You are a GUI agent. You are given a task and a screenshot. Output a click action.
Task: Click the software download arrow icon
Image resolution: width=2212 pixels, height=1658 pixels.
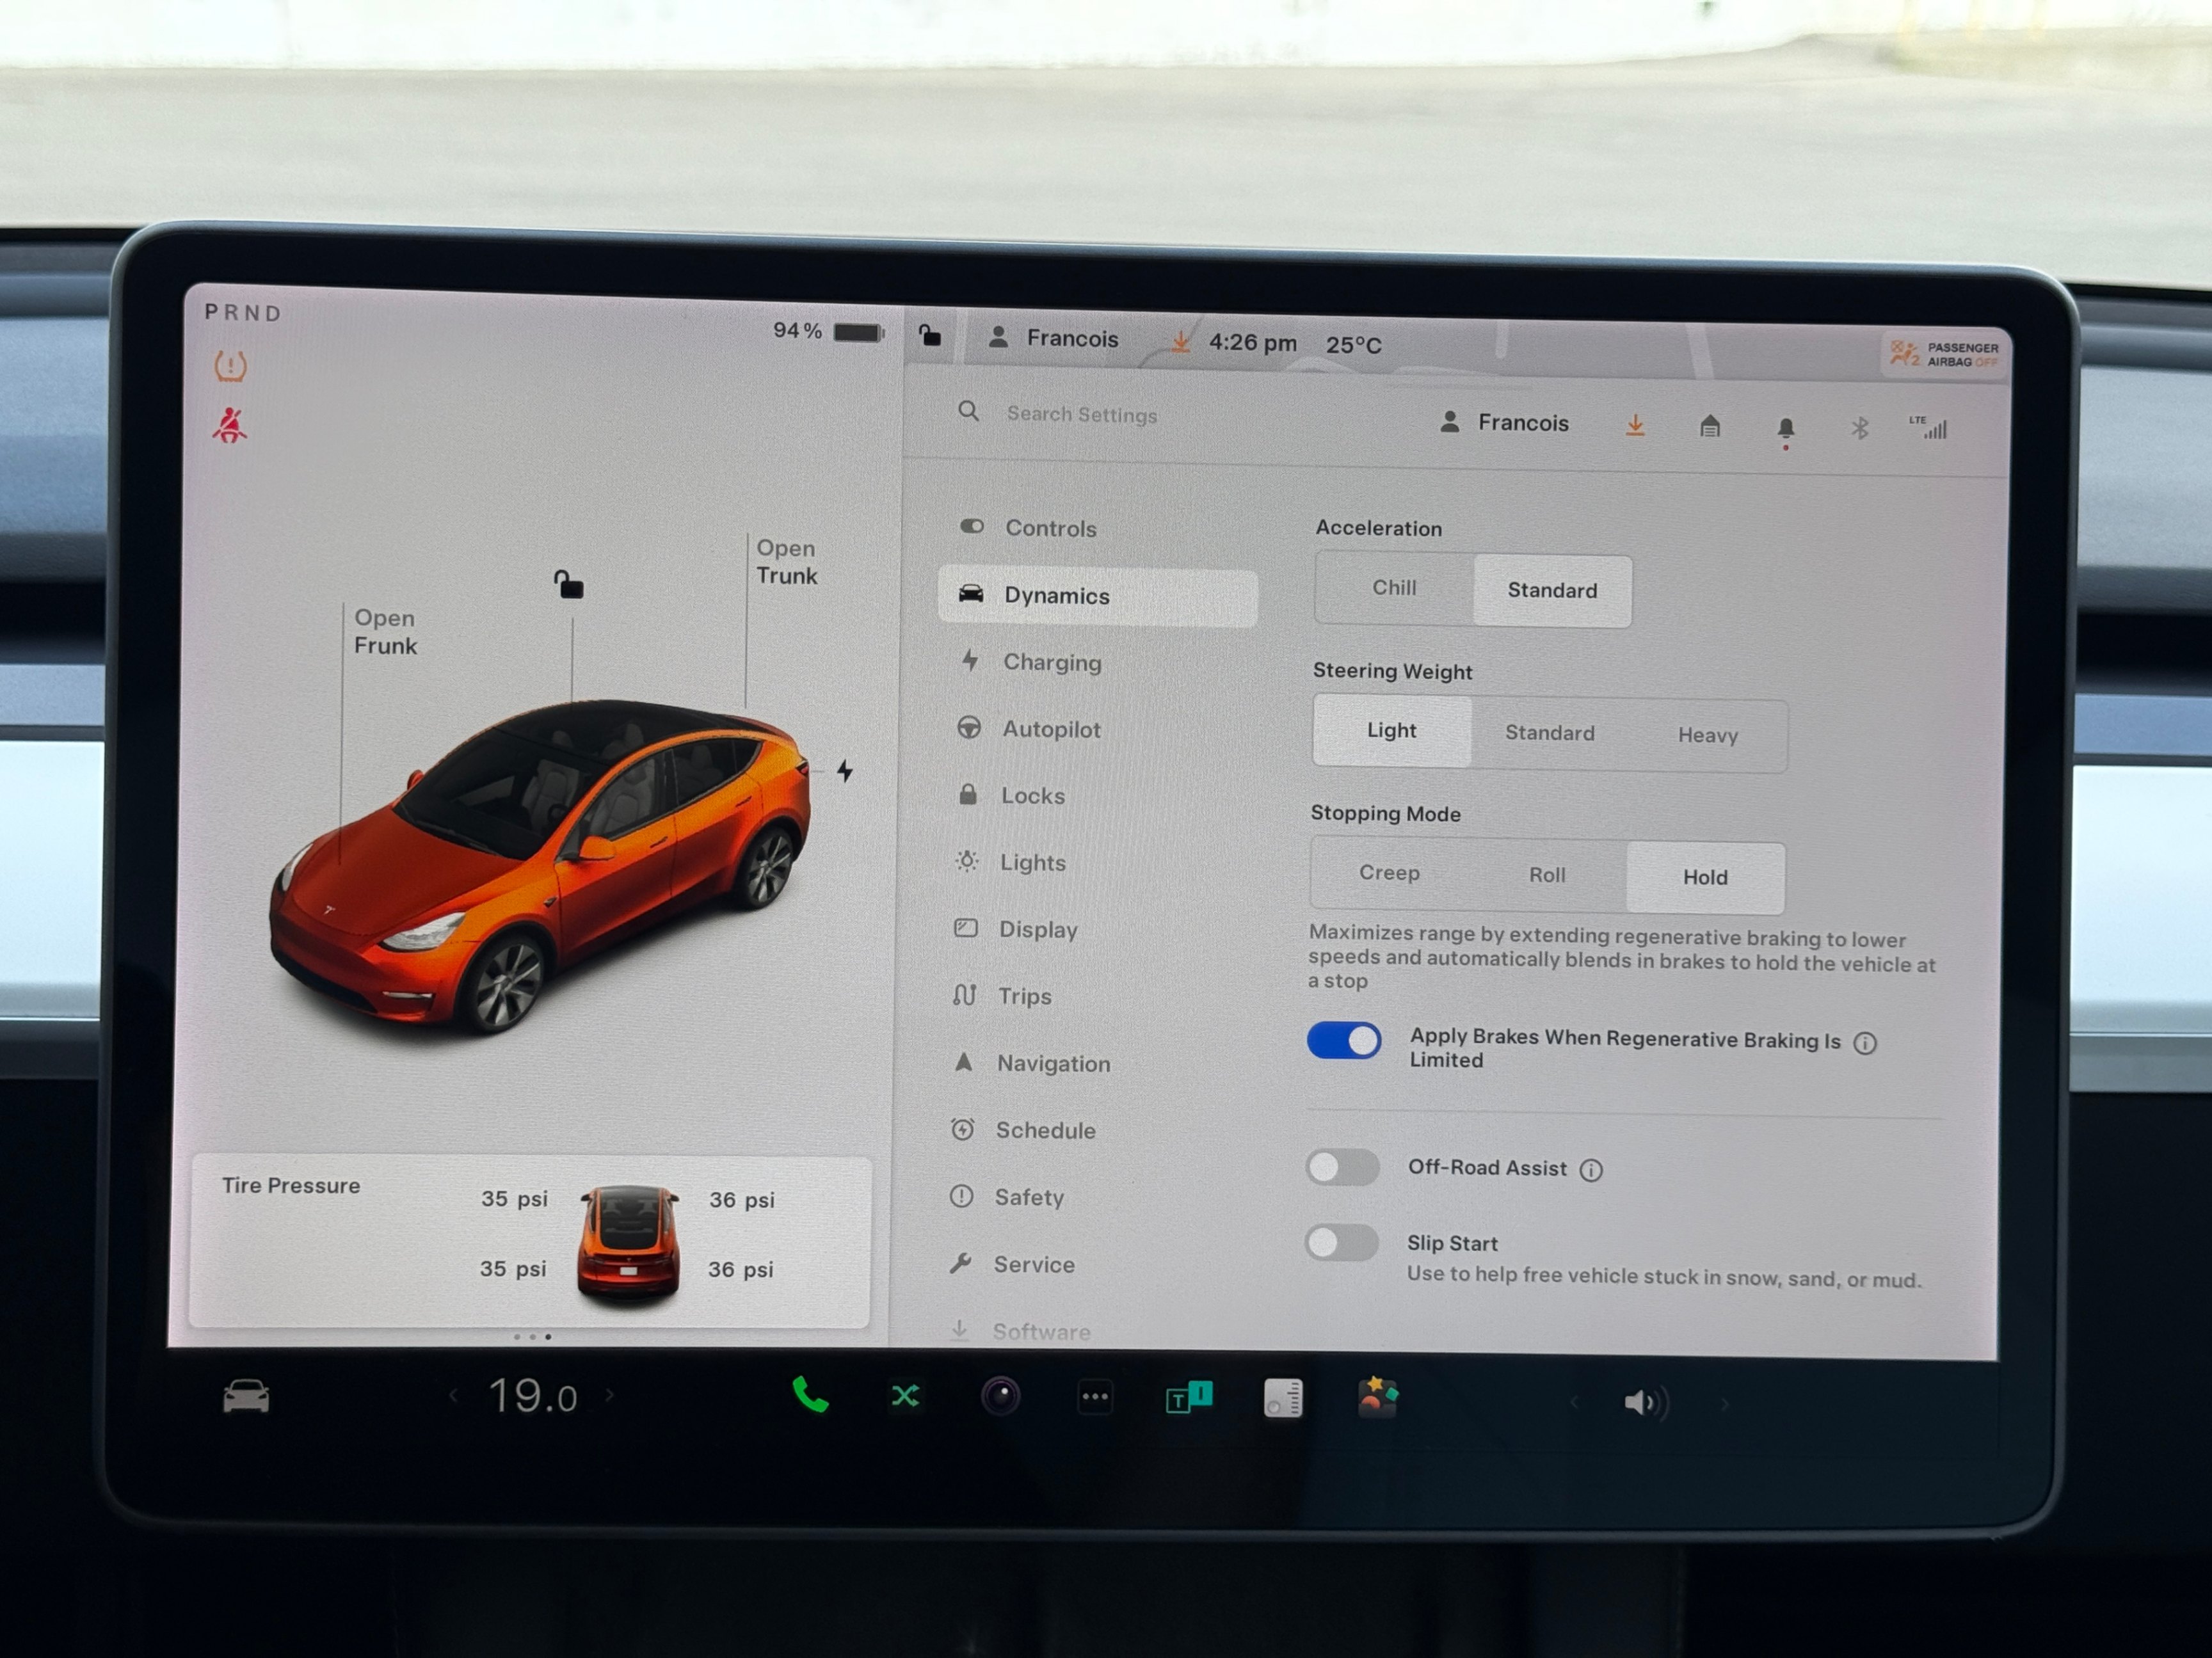pyautogui.click(x=1635, y=426)
